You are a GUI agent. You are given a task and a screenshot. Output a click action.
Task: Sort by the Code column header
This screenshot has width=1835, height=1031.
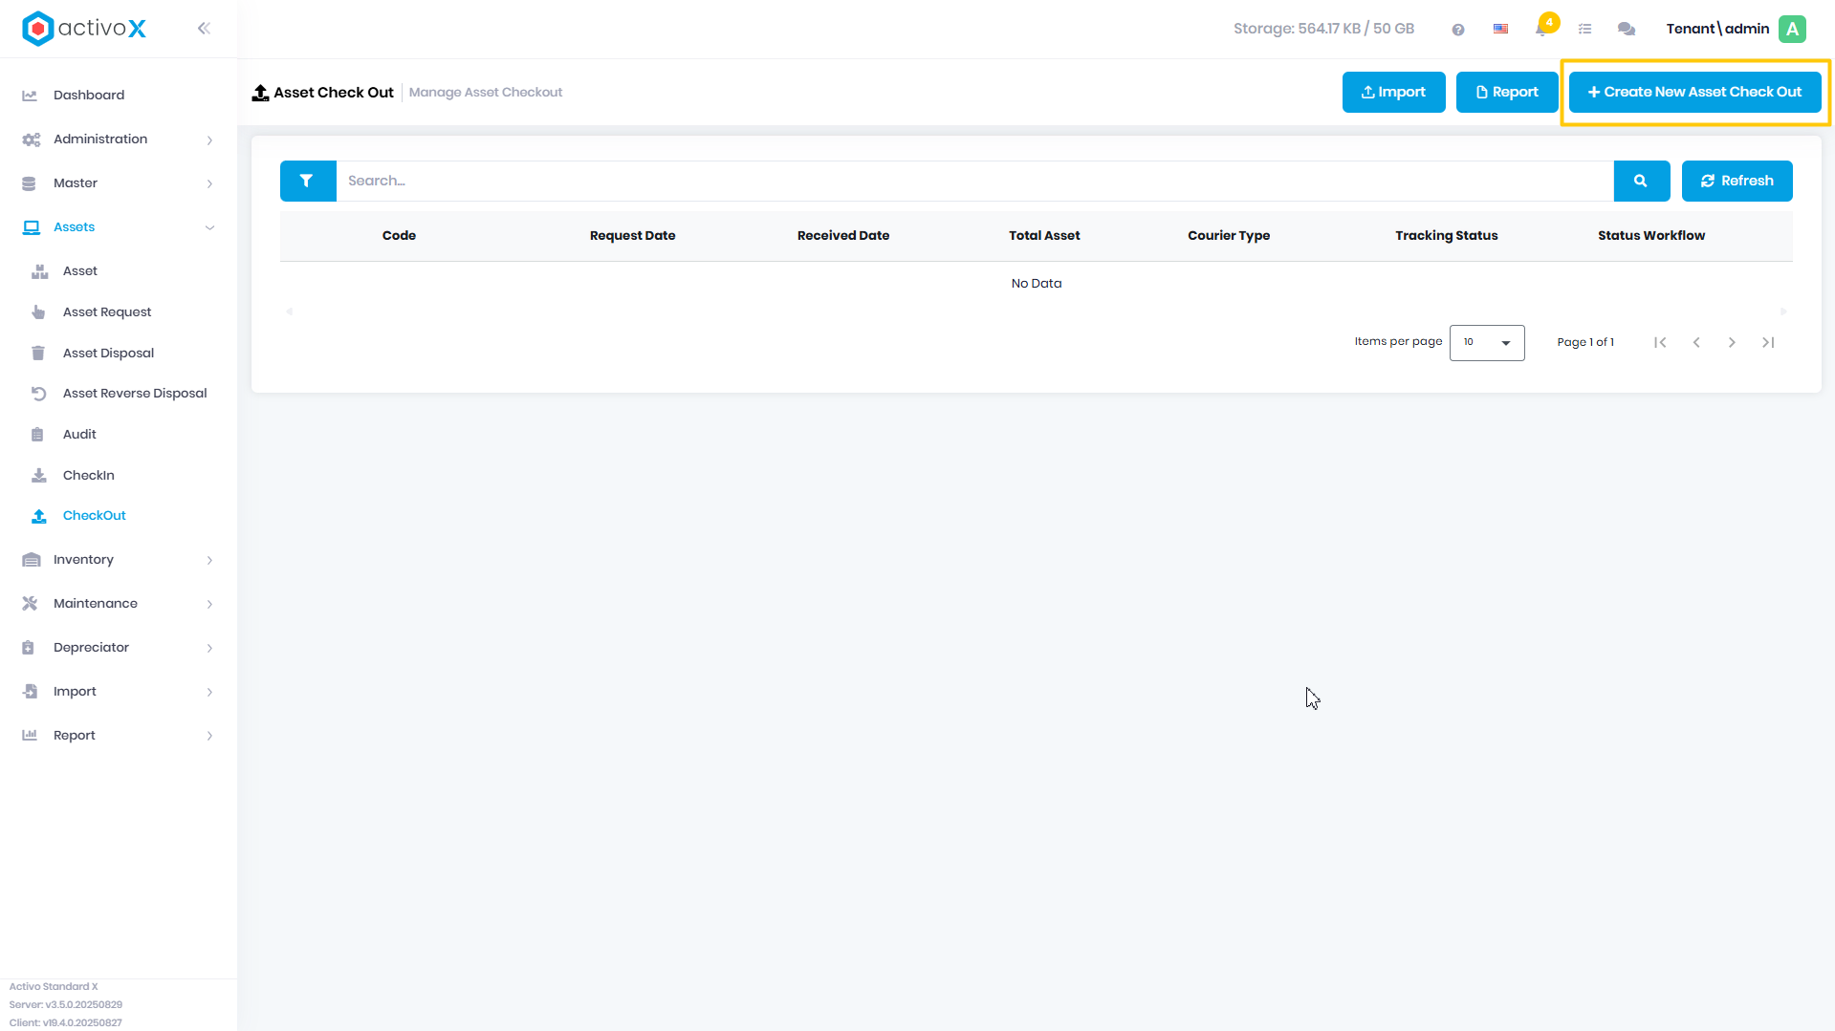point(399,236)
